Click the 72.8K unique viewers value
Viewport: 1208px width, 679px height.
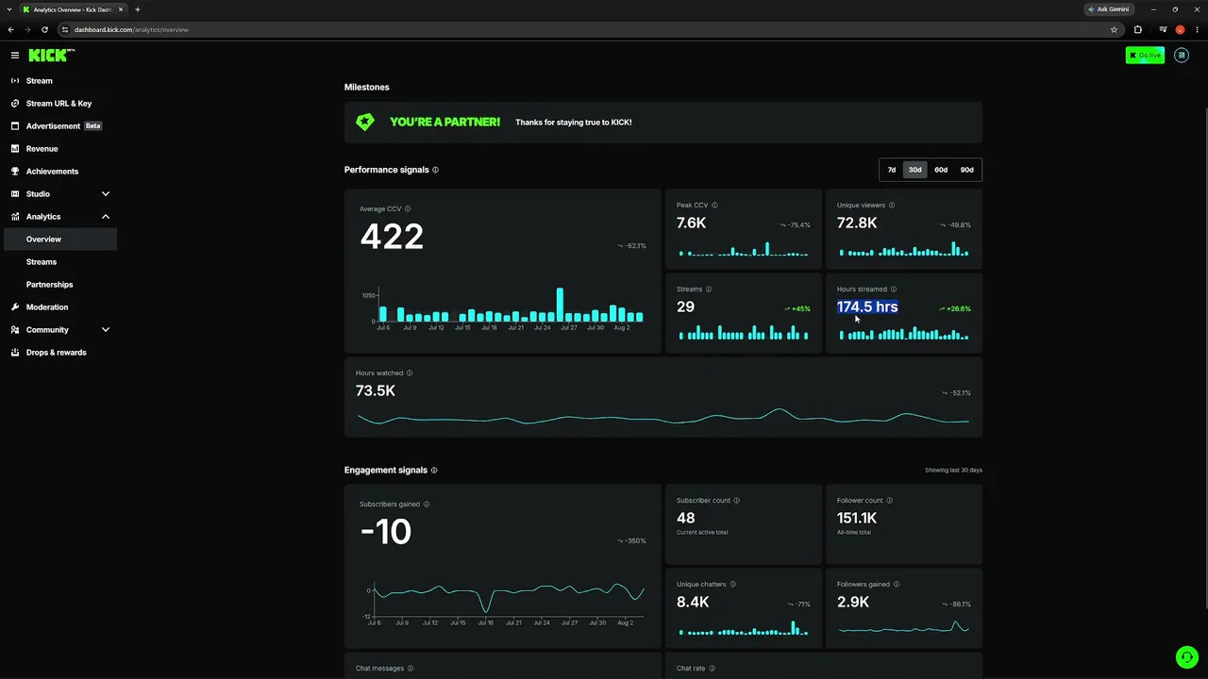point(857,224)
